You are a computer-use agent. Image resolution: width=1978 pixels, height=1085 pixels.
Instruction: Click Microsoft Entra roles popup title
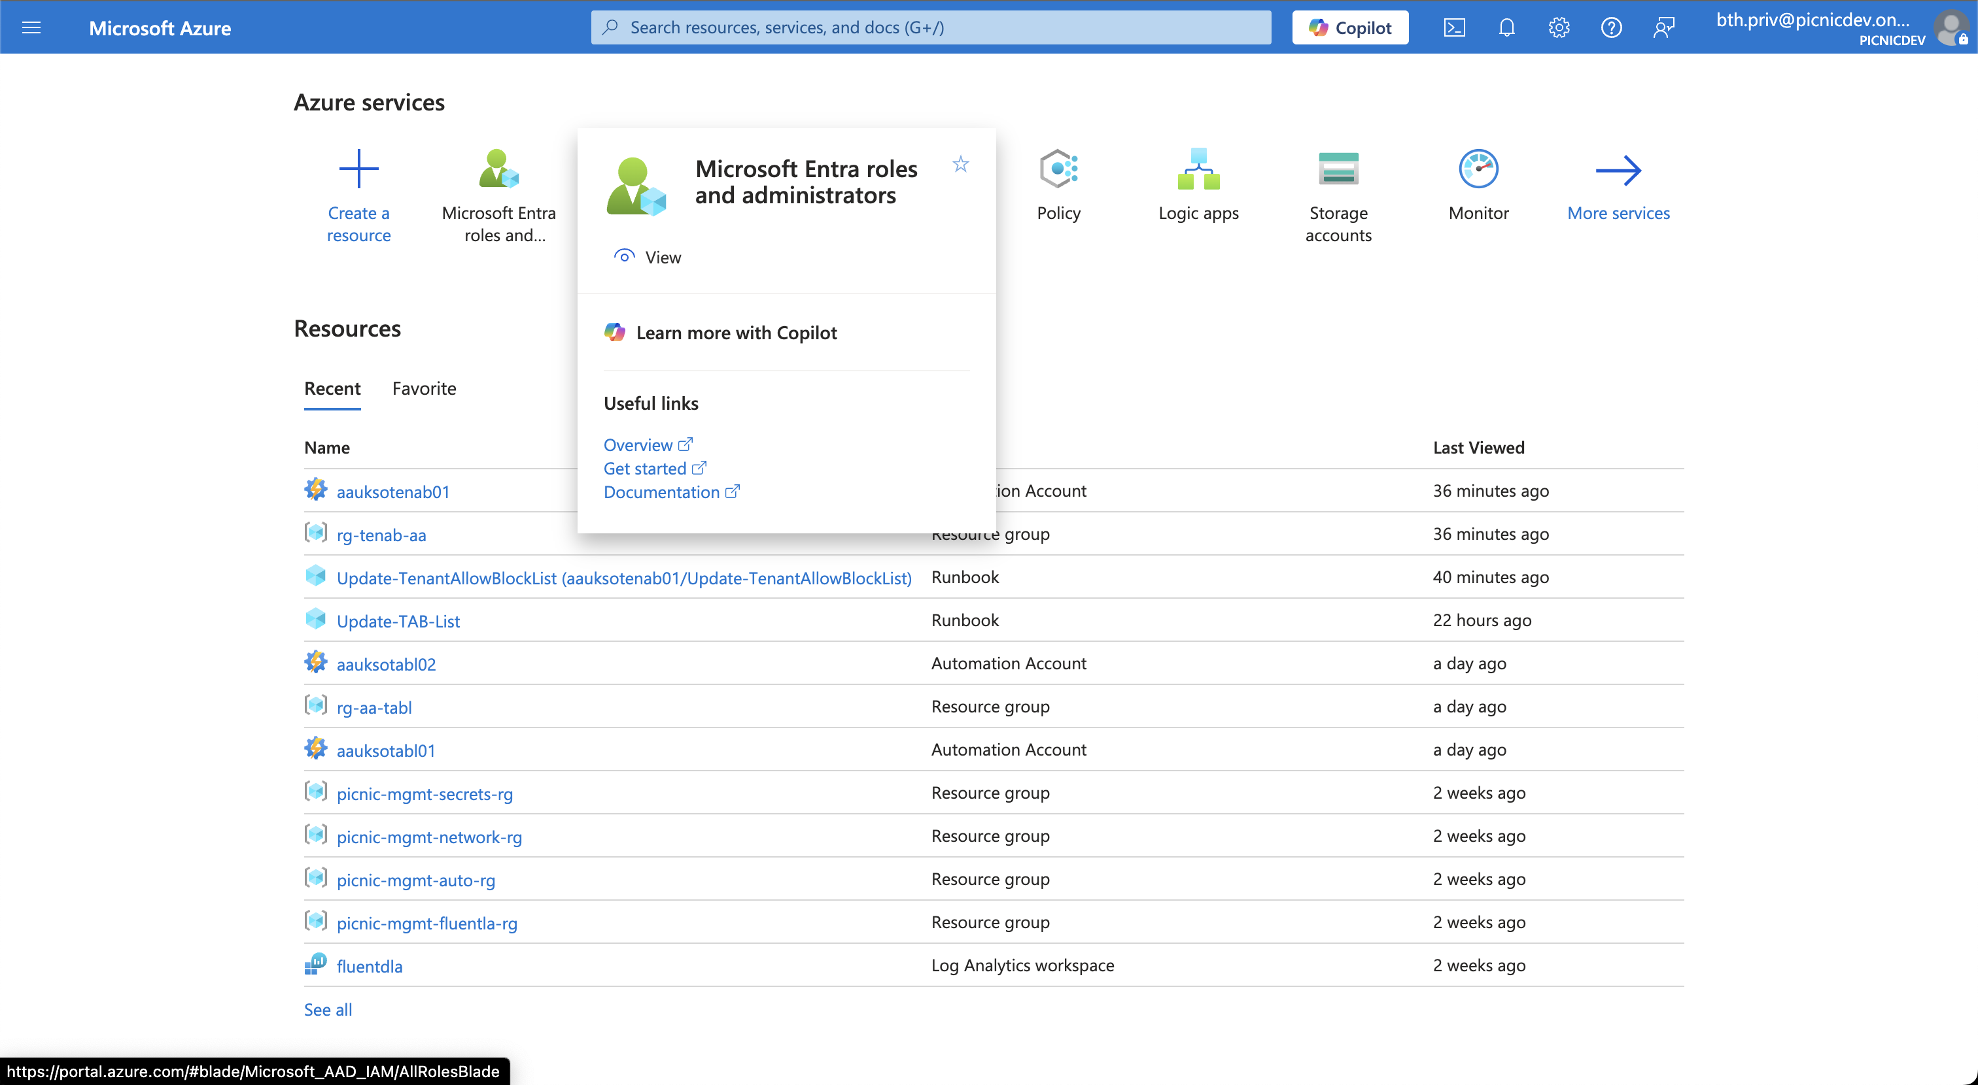coord(807,182)
